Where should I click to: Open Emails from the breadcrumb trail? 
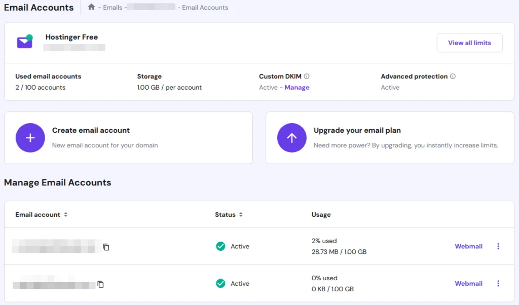coord(113,7)
